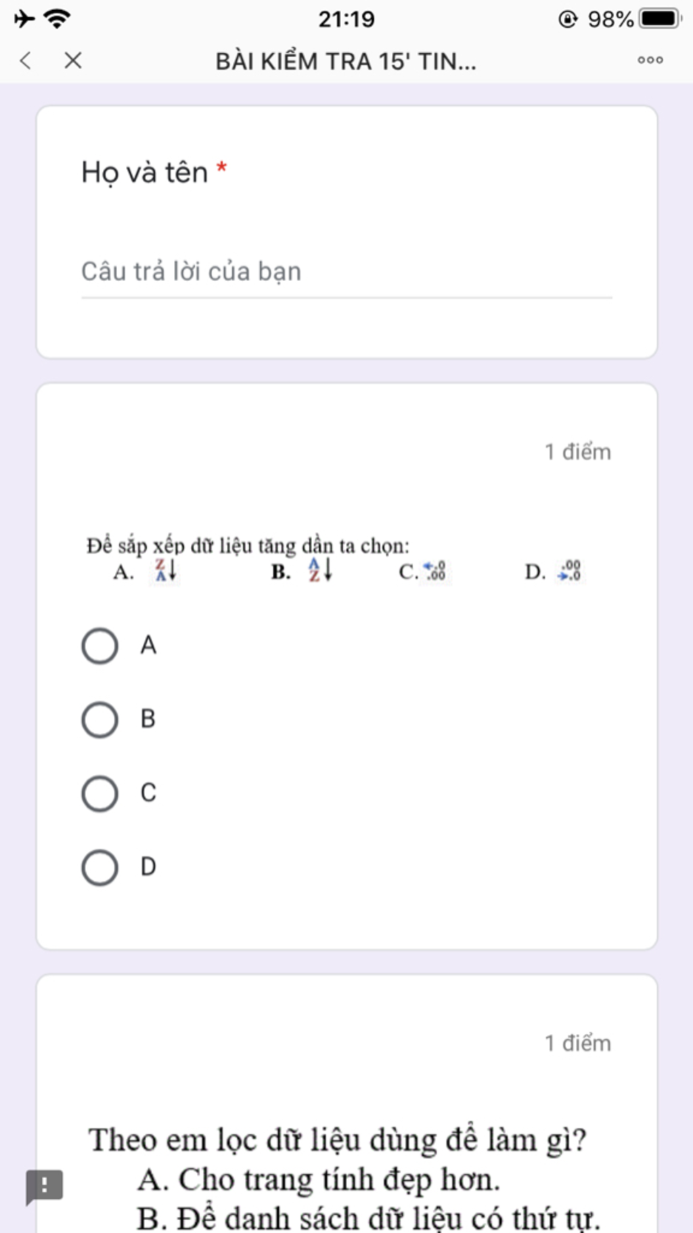693x1233 pixels.
Task: Tap the A-Z sort icon in option B
Action: (321, 570)
